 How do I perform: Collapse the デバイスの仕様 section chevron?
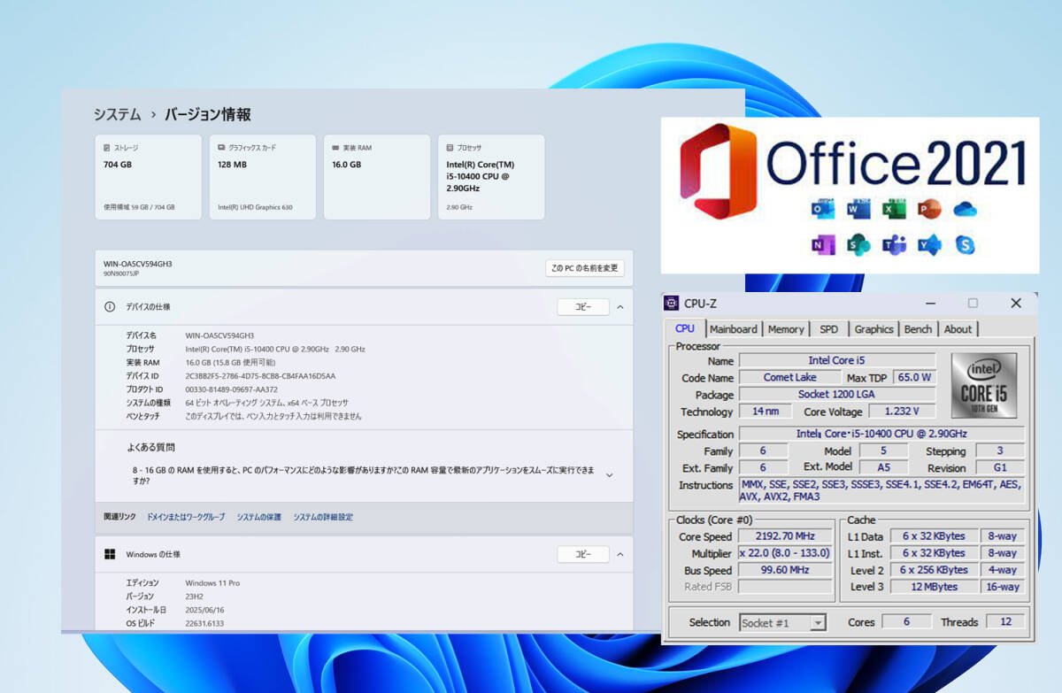click(x=619, y=306)
